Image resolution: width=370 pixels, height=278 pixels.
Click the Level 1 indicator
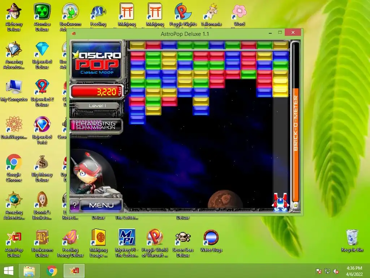(97, 106)
